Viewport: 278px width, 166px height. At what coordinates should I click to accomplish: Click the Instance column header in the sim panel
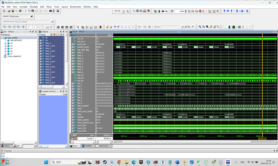point(19,35)
